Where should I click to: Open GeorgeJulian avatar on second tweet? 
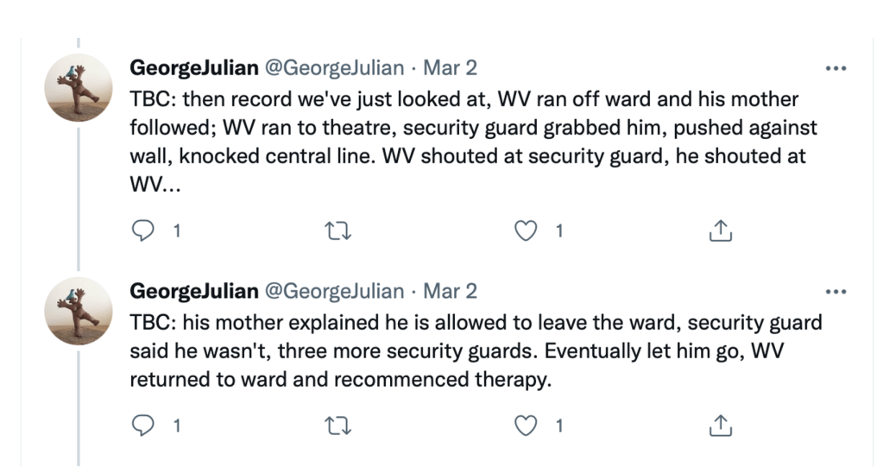tap(78, 310)
